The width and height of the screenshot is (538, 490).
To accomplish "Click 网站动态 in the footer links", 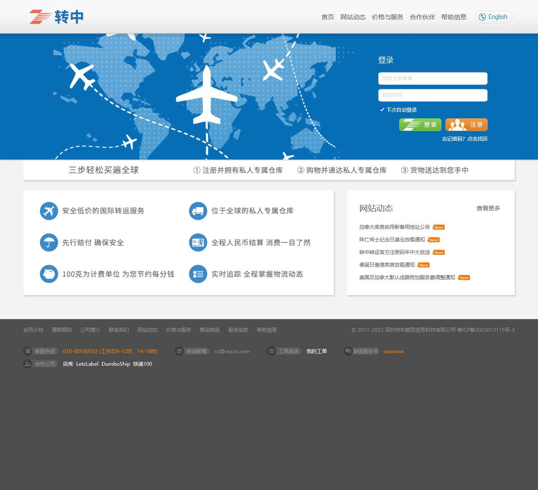I will [x=148, y=330].
